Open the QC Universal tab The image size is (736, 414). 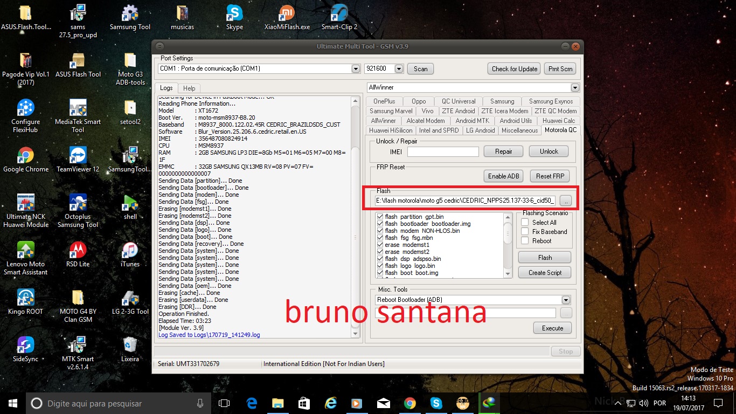tap(459, 101)
